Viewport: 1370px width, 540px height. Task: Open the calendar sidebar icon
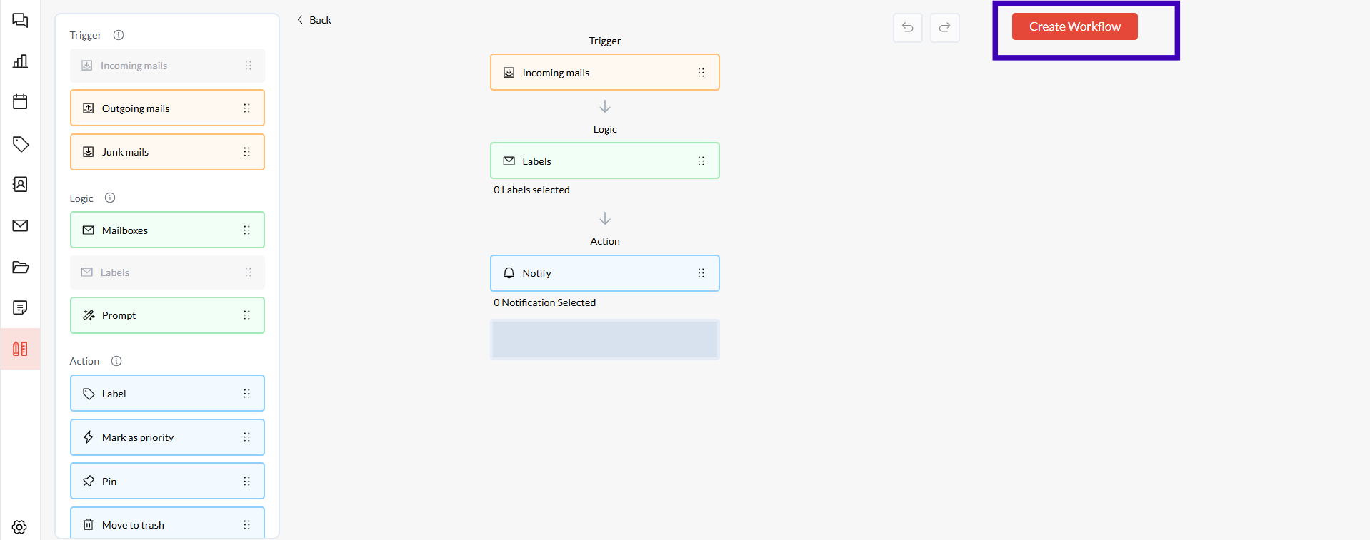(x=20, y=102)
